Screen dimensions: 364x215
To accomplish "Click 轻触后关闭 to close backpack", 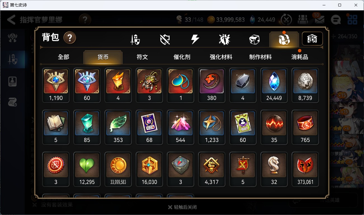I will tap(182, 207).
